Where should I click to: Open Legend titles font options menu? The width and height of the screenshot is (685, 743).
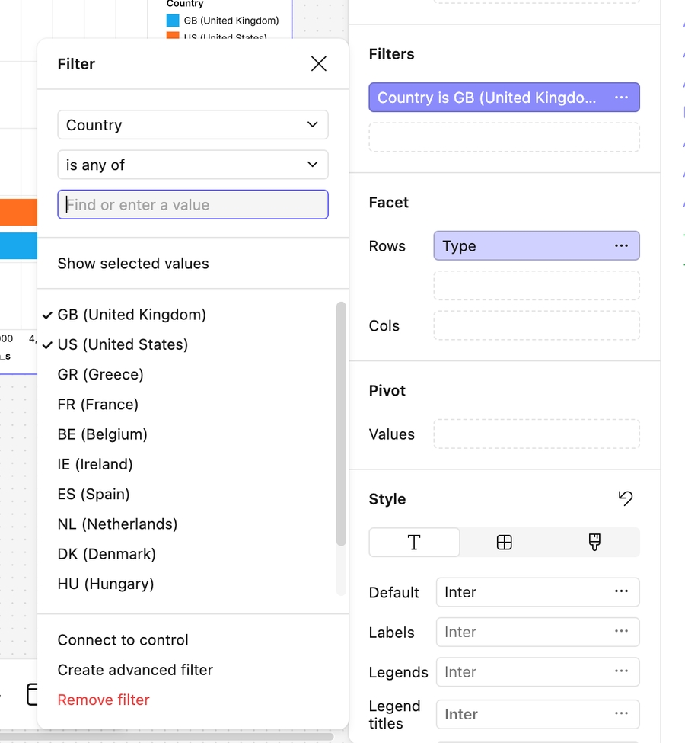click(x=621, y=714)
